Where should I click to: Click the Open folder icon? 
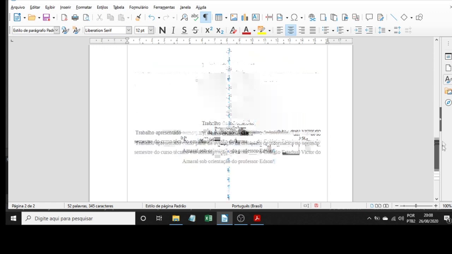pos(32,17)
